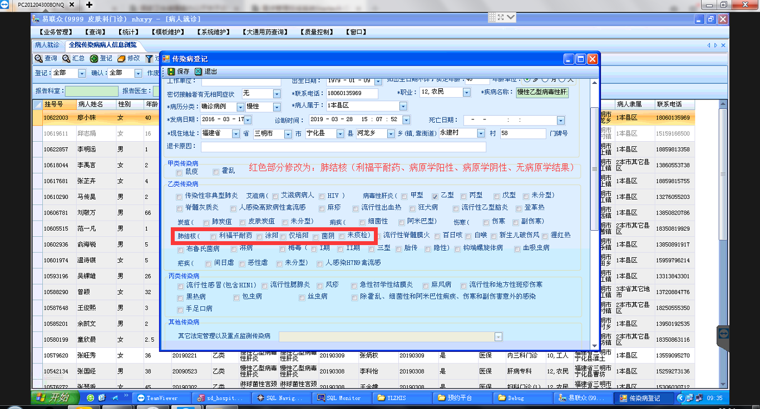Open the 其它法定管理以及重点监测传染病 dropdown

pos(499,337)
